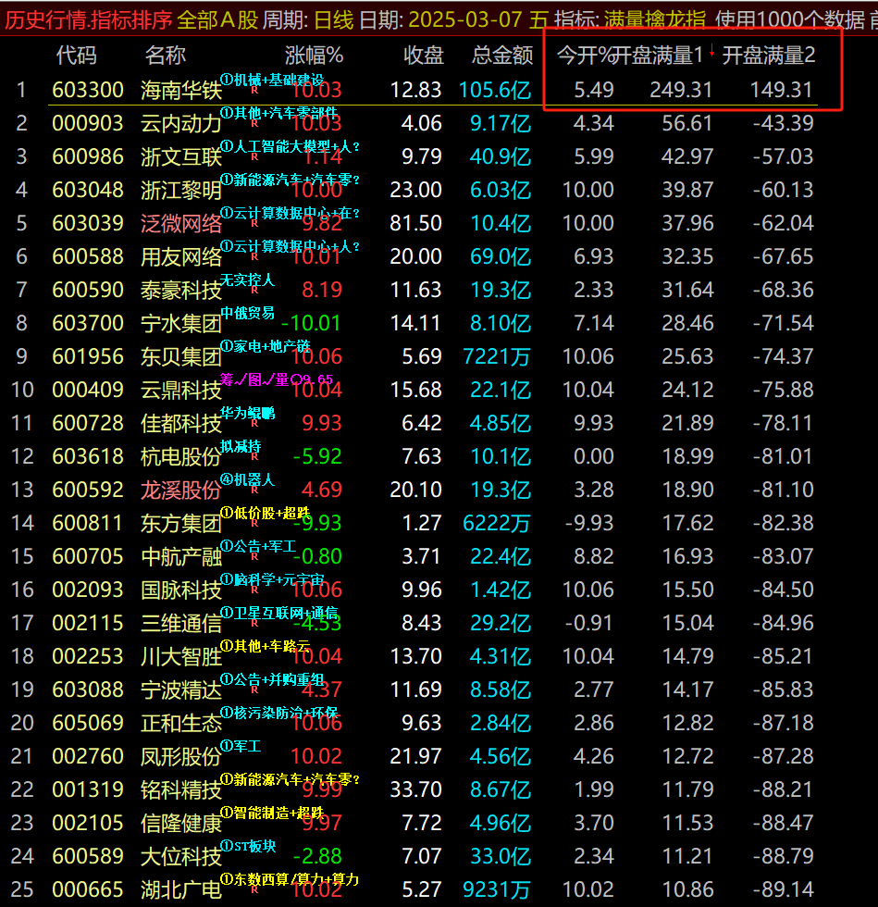
Task: Click 105.6亿 total amount cell
Action: [495, 91]
